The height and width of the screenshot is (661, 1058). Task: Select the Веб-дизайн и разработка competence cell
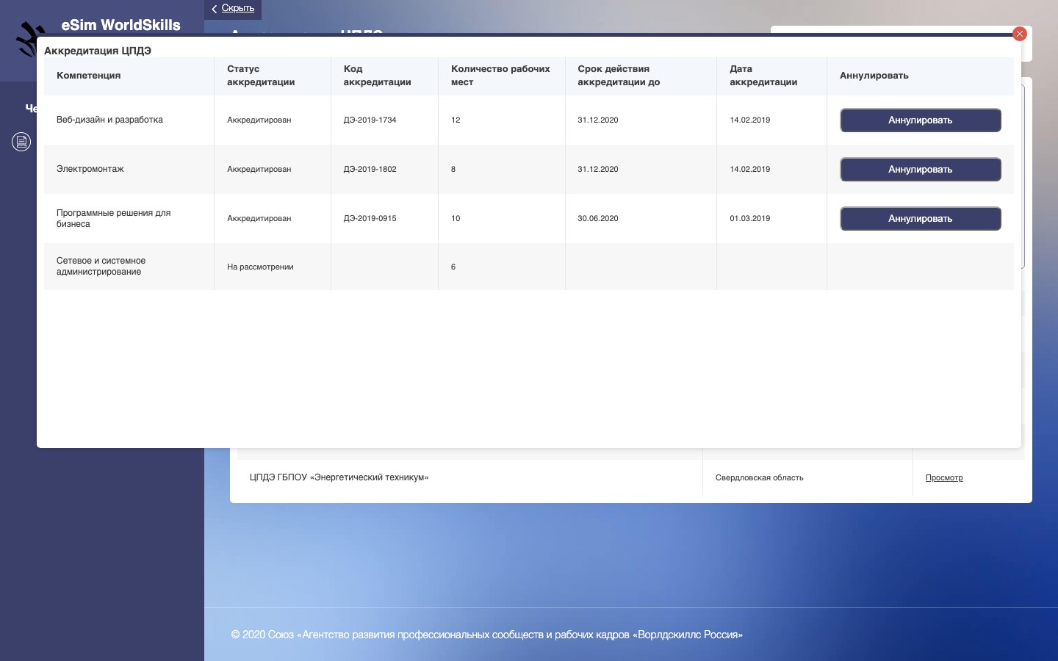point(129,120)
